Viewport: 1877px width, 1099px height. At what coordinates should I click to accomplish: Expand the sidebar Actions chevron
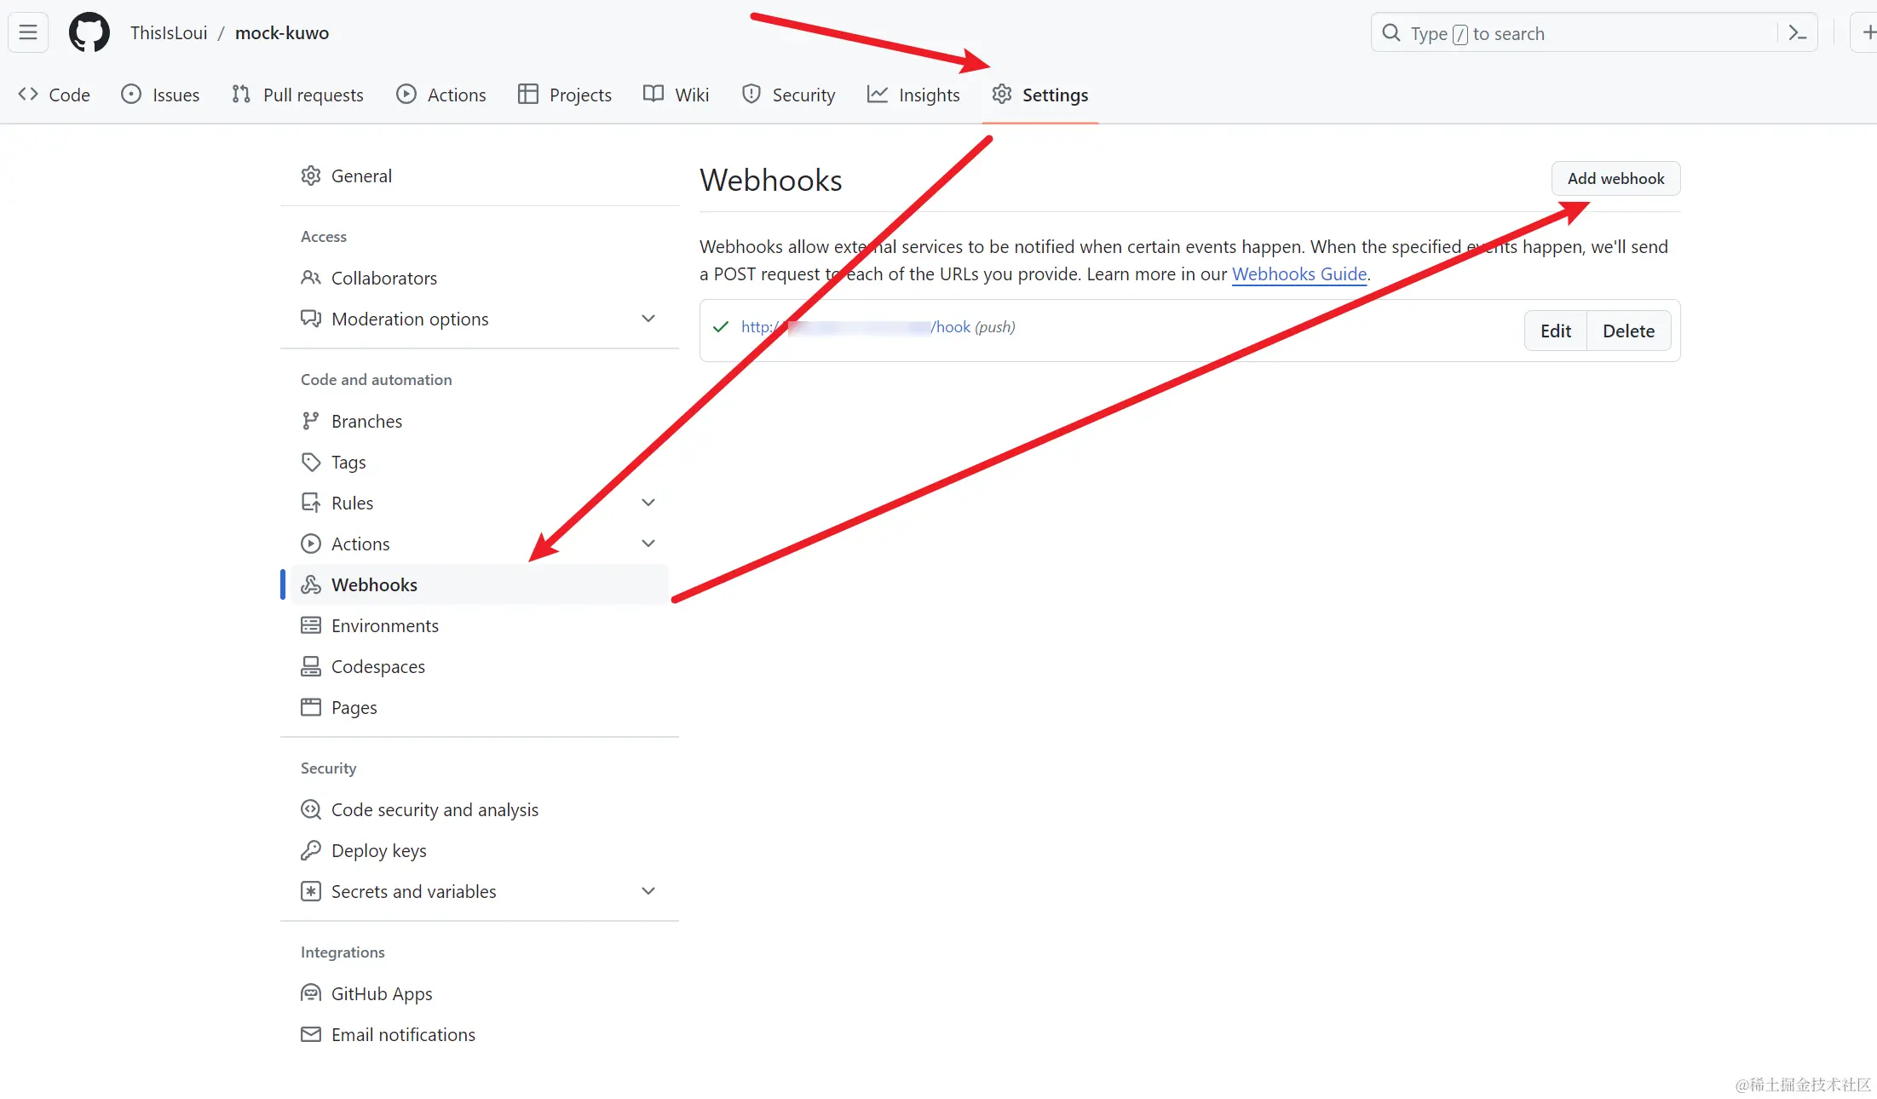click(x=648, y=544)
